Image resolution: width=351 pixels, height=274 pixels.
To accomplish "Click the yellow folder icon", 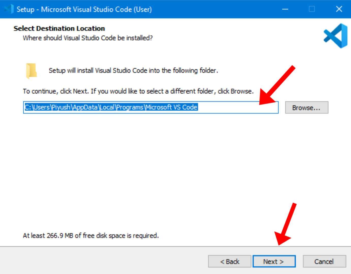I will [32, 71].
